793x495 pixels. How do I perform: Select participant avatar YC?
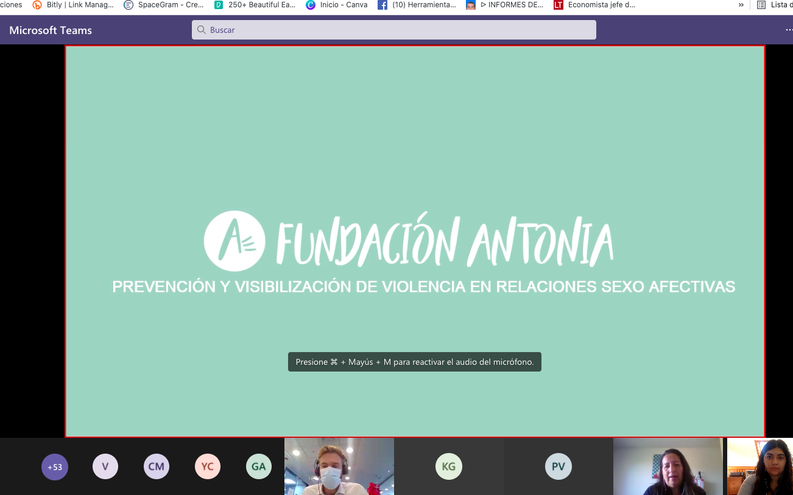(208, 467)
